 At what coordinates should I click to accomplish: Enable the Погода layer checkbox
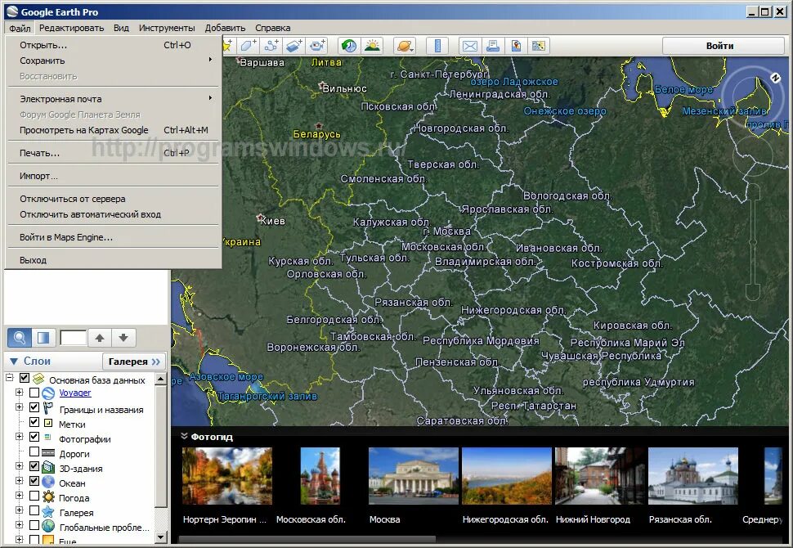[34, 496]
